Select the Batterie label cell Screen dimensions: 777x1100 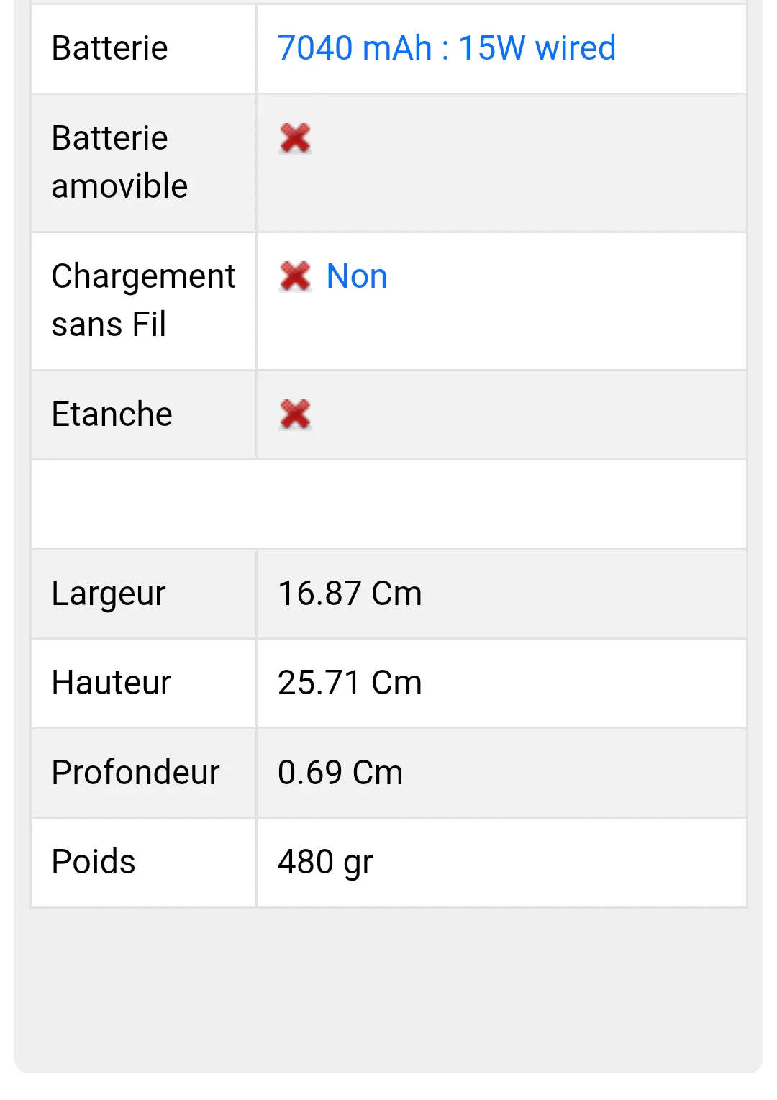144,49
